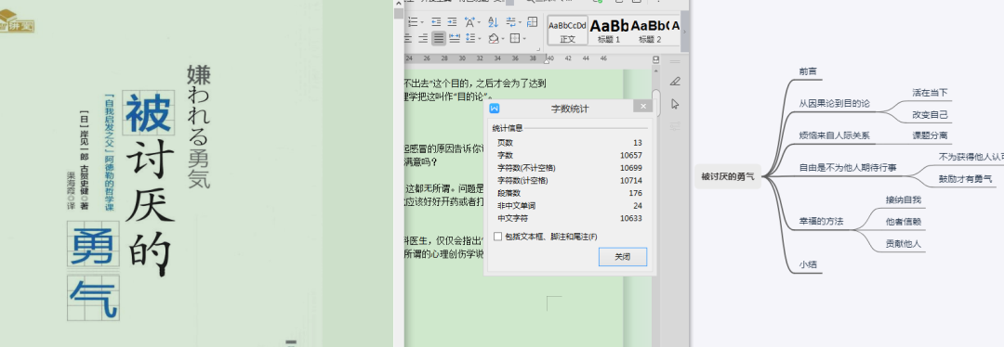Select mind map node 前言

click(x=808, y=72)
